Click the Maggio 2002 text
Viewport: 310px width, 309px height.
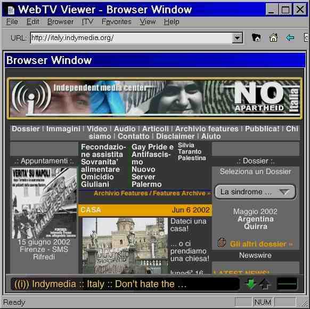[255, 211]
